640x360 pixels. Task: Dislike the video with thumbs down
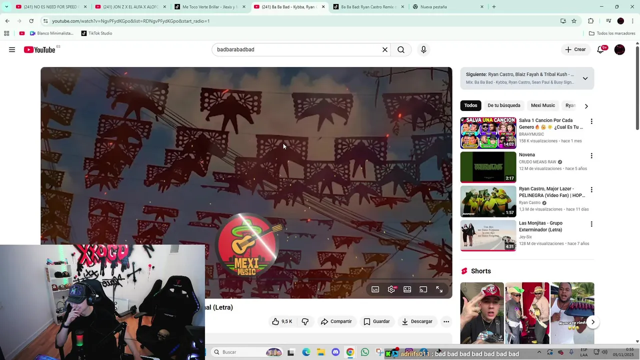[305, 321]
